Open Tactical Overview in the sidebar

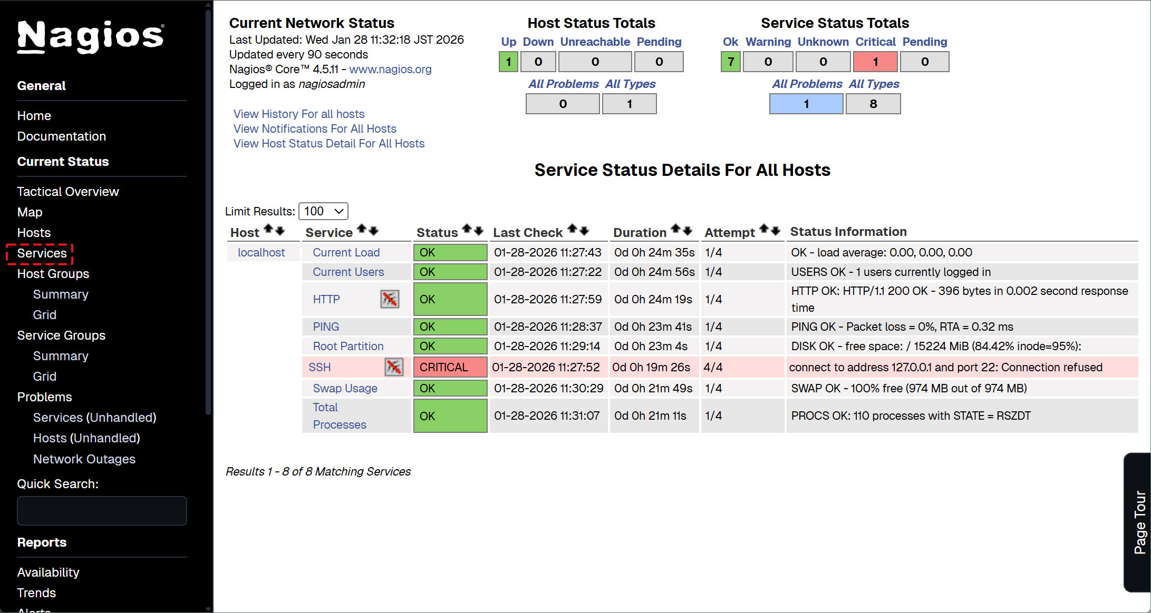(68, 192)
